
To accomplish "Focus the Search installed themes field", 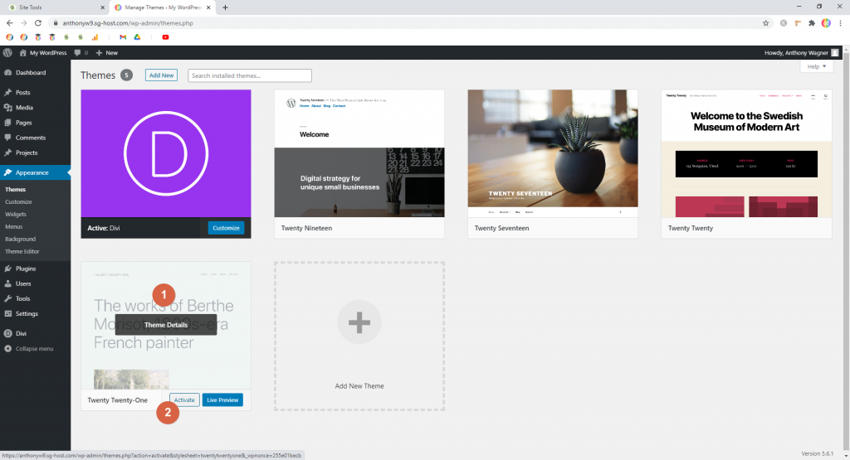I will point(250,75).
